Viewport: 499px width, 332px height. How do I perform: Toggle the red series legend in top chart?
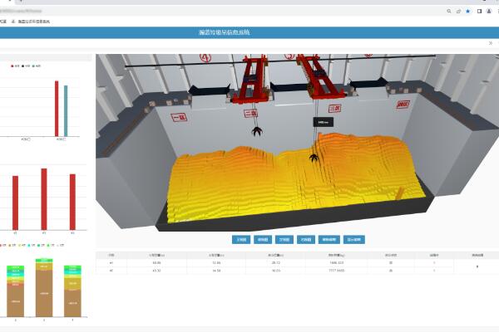click(14, 65)
